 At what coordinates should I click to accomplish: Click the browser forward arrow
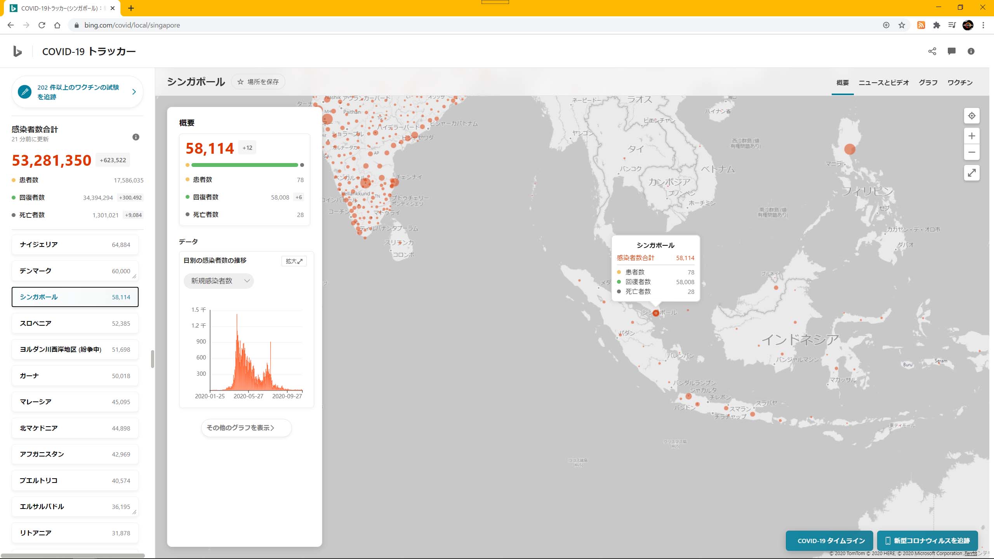point(26,25)
